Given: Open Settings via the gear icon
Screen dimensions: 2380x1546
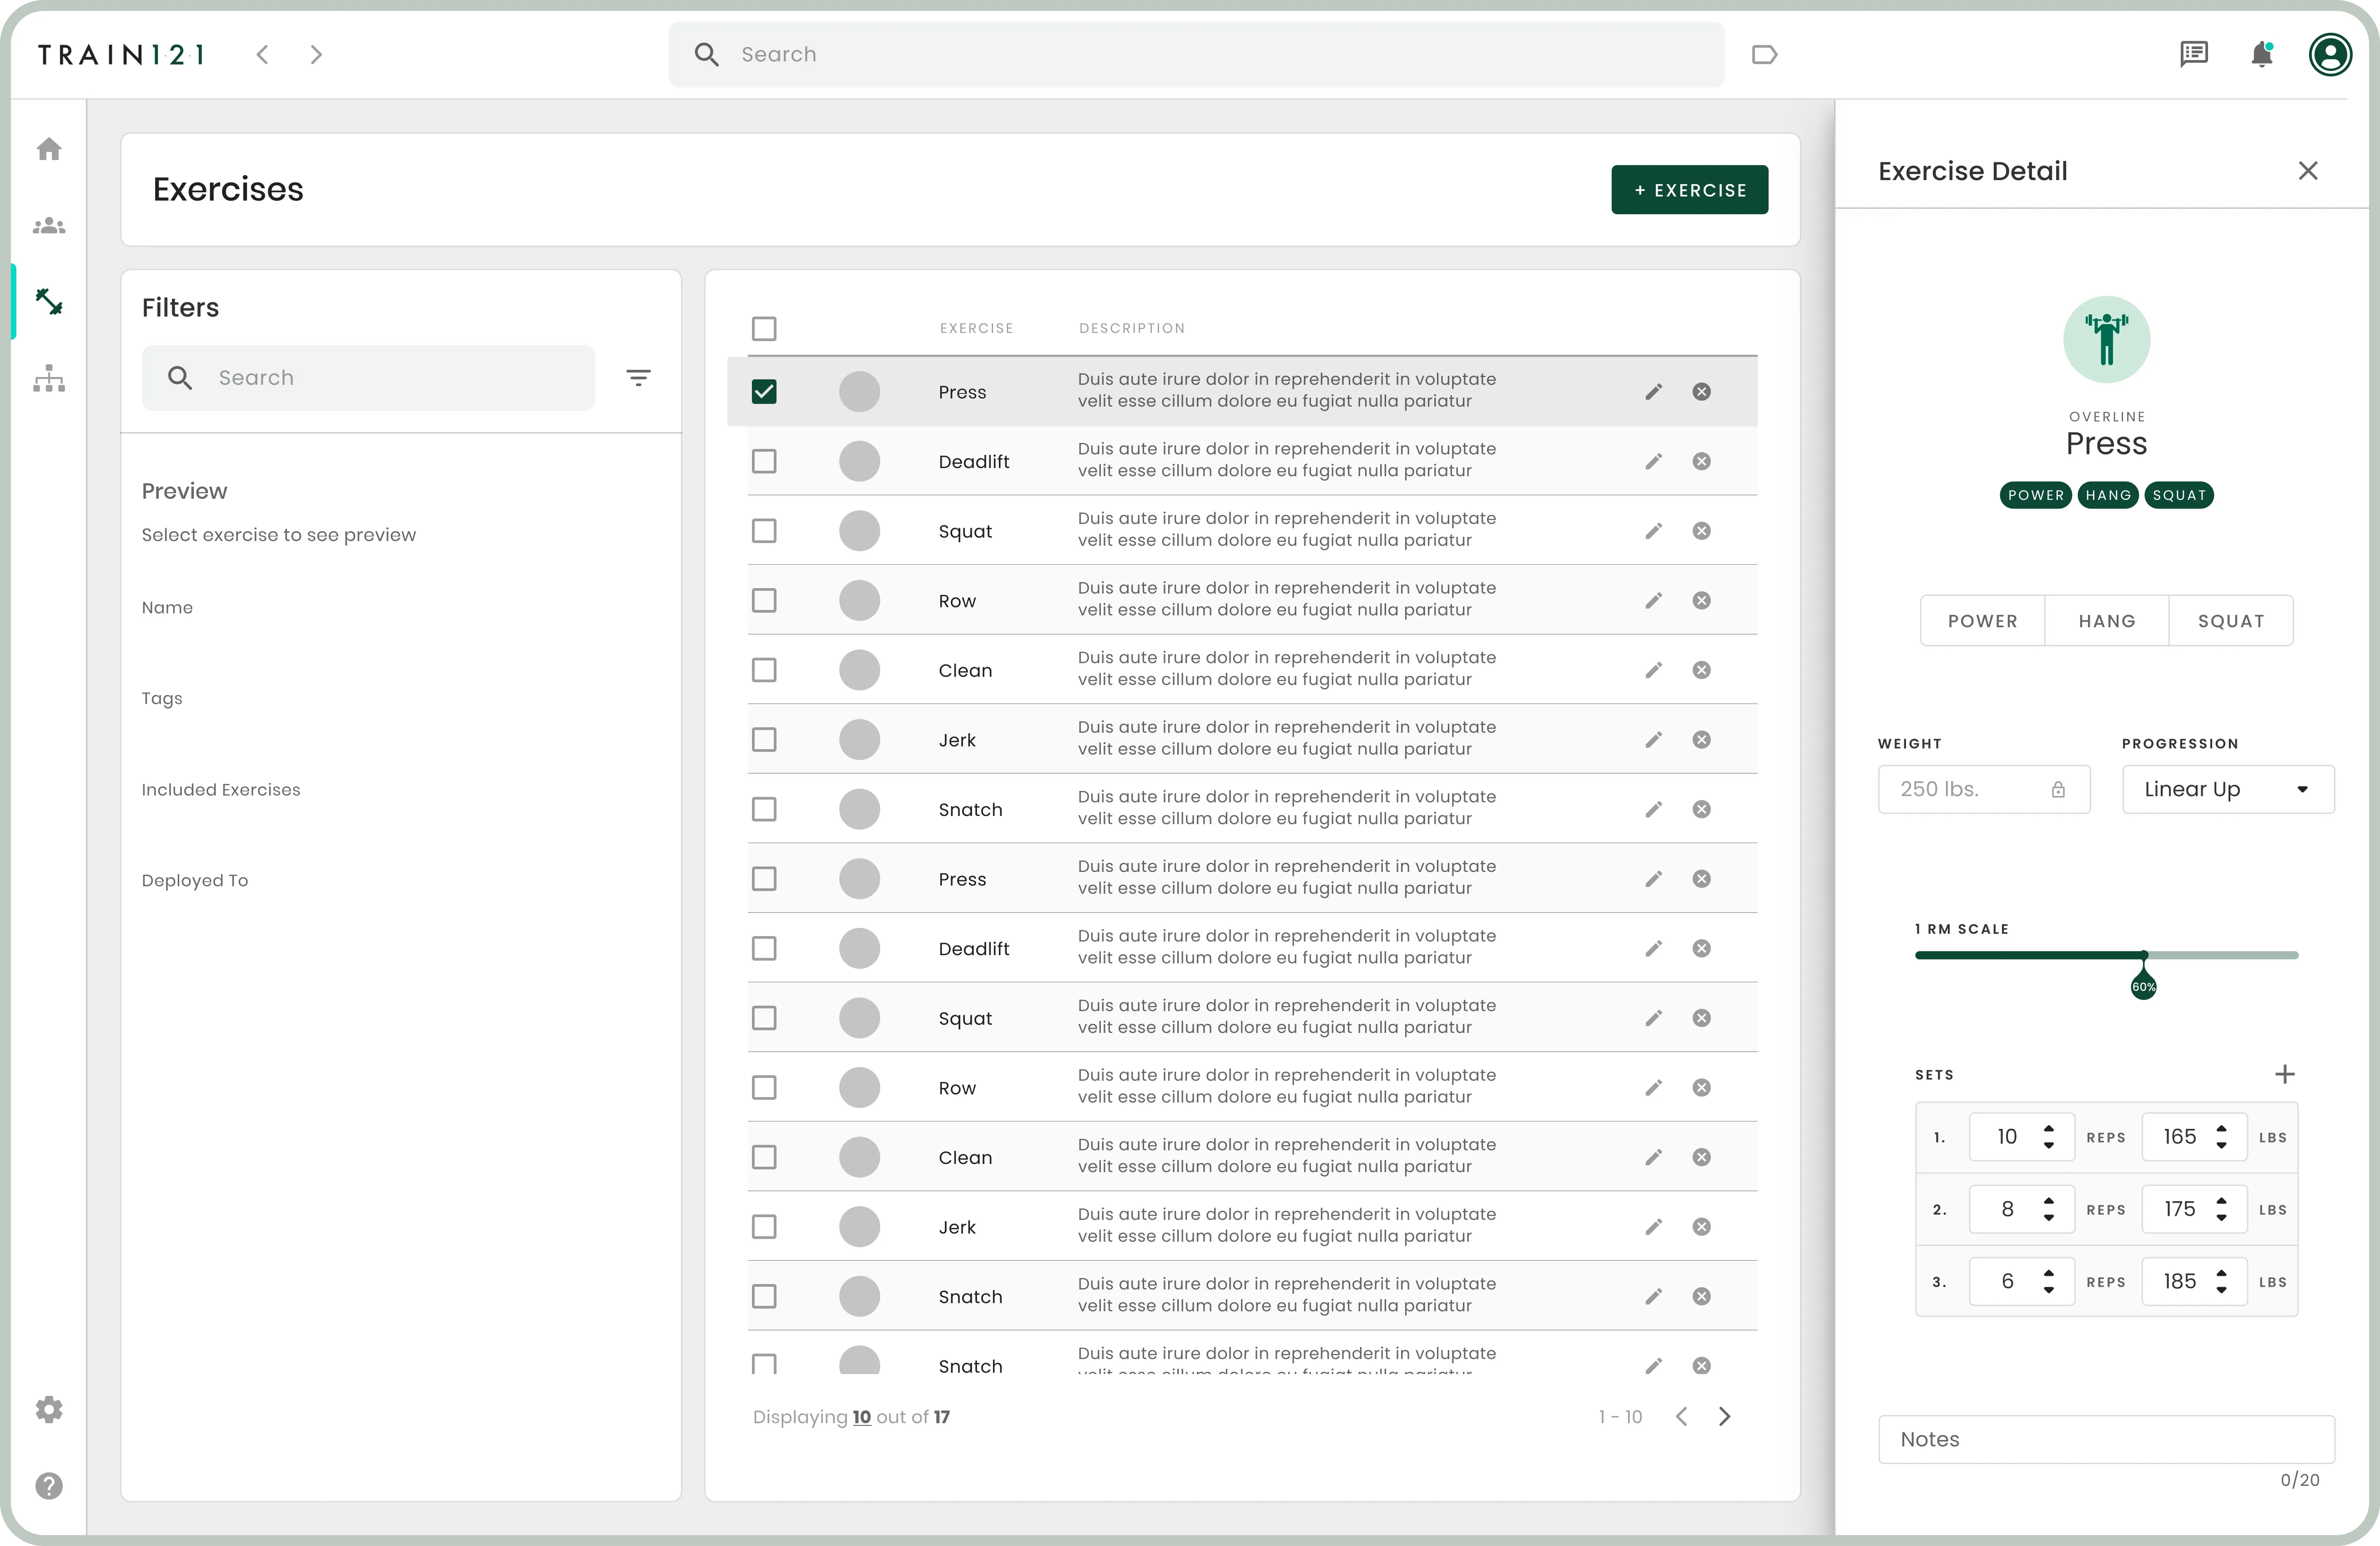Looking at the screenshot, I should [49, 1409].
